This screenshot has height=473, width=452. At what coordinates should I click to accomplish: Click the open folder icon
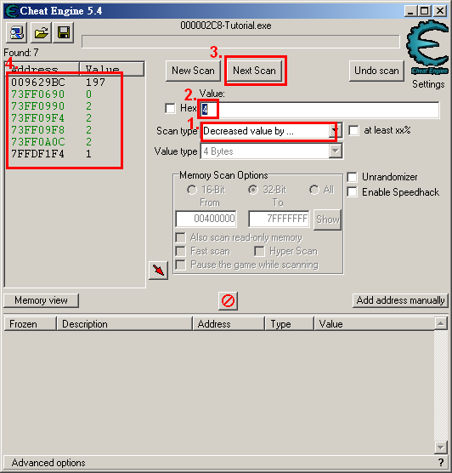[x=41, y=32]
